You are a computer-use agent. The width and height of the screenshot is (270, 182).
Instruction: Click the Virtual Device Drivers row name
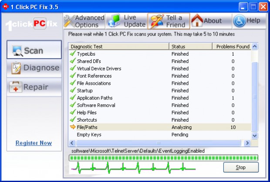point(99,69)
